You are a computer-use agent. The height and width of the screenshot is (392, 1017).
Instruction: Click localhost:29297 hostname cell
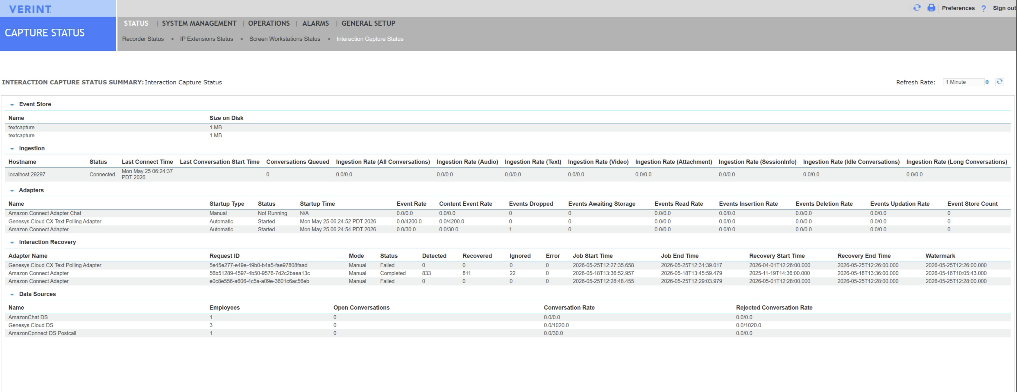[x=27, y=174]
